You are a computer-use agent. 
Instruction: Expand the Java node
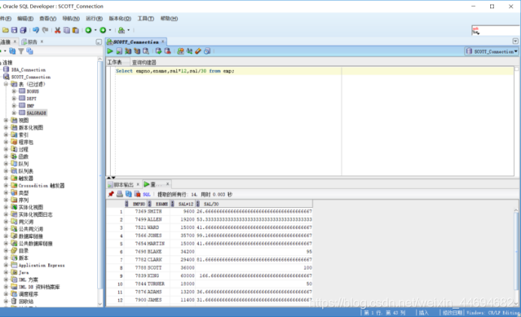click(6, 273)
